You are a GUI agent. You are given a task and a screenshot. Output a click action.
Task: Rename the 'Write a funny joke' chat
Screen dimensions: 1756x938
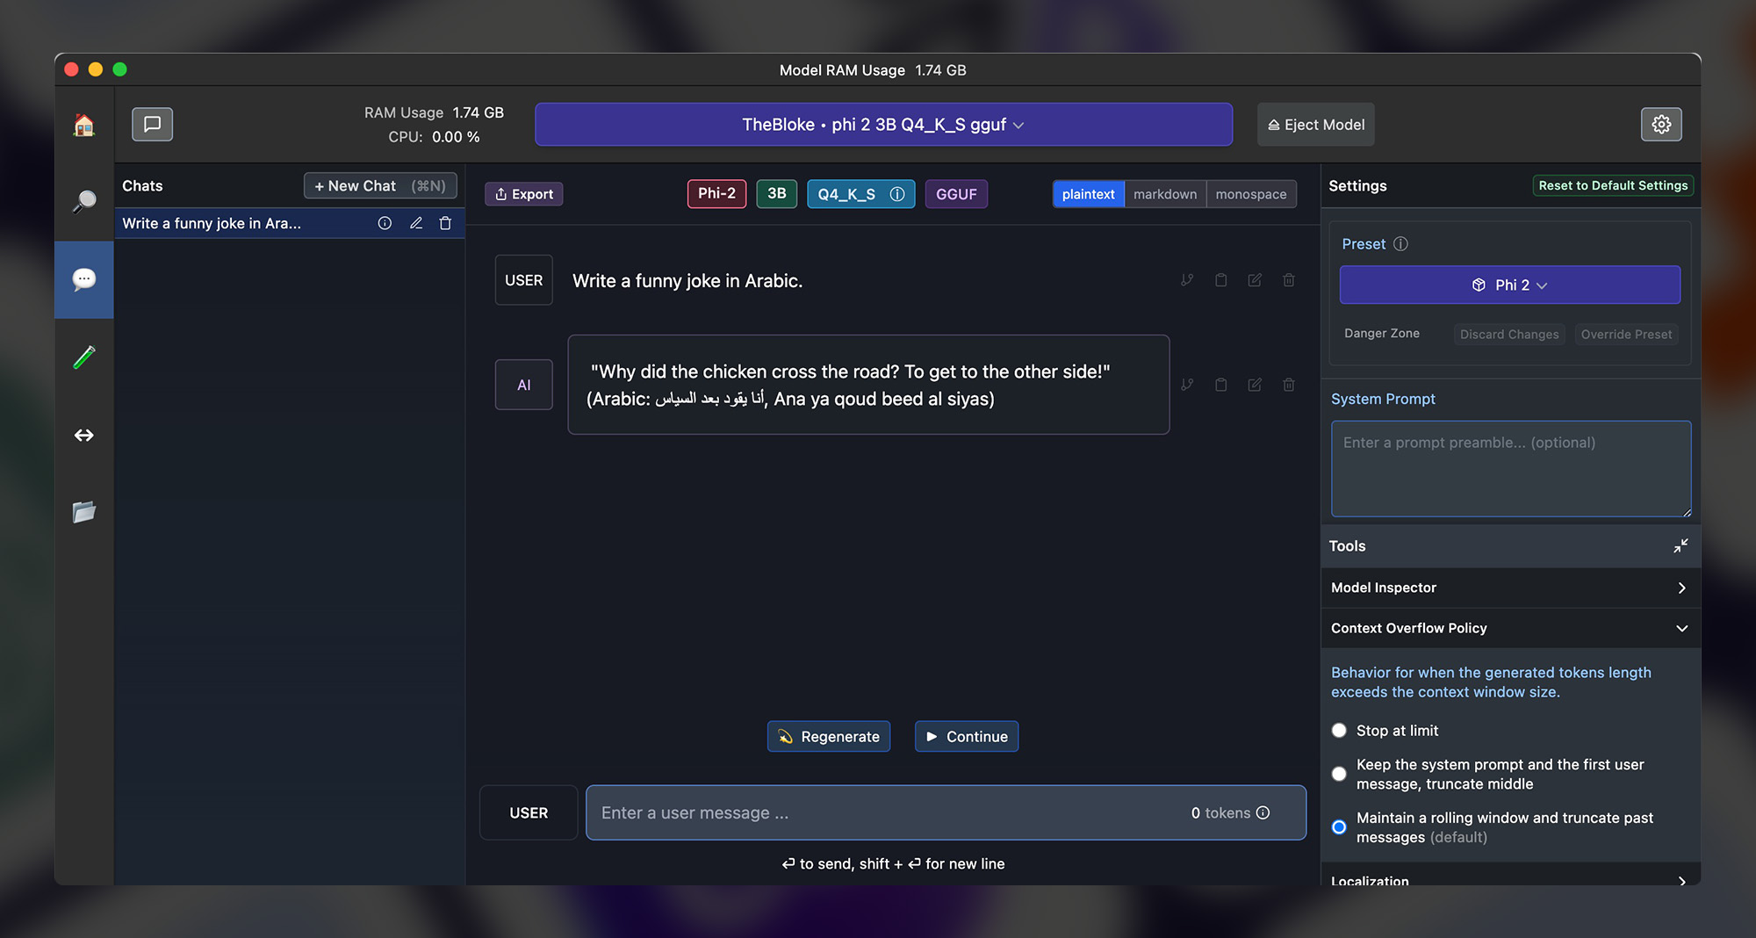point(416,223)
